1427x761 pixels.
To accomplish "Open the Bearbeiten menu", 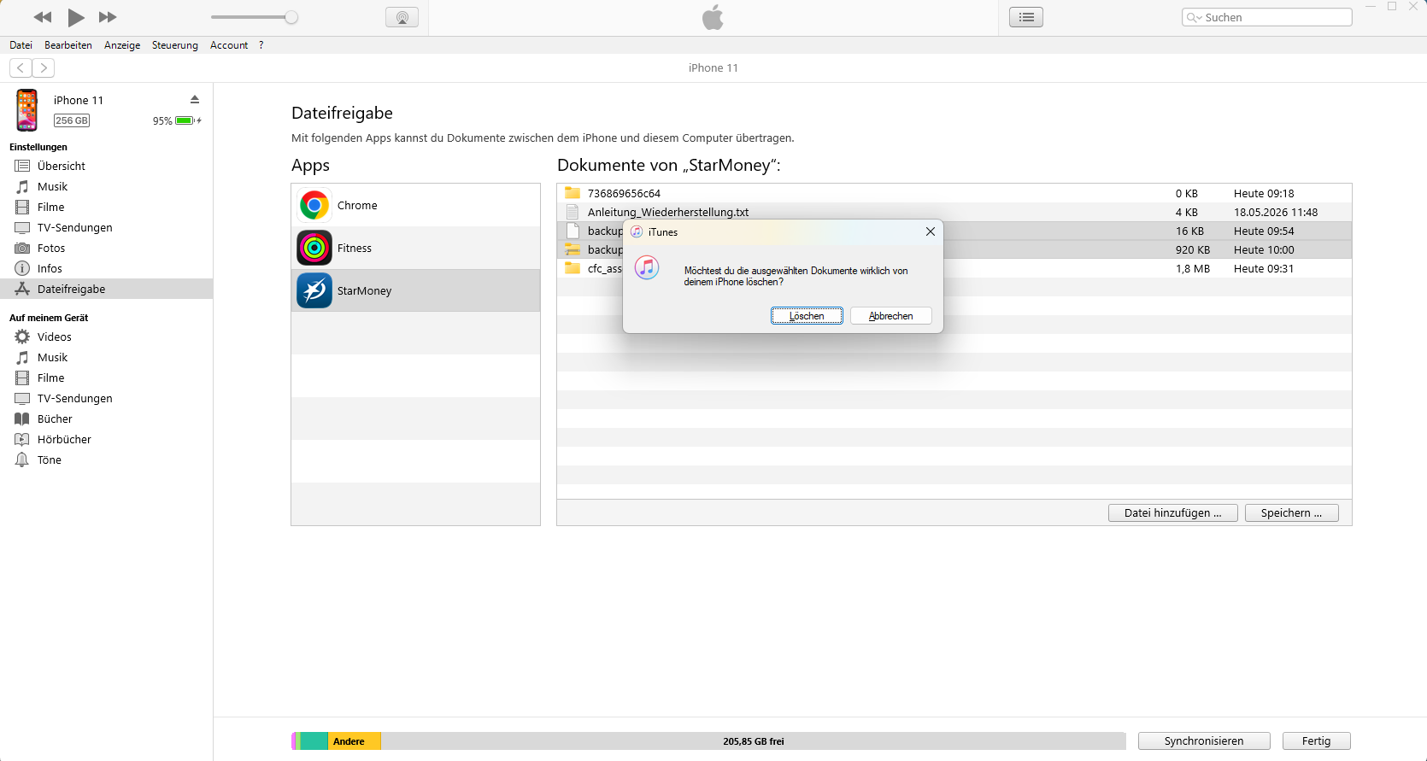I will click(68, 45).
